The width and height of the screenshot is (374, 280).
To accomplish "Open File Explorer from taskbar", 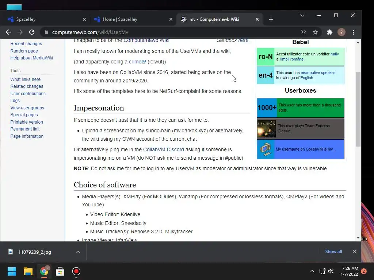I will point(28,271).
